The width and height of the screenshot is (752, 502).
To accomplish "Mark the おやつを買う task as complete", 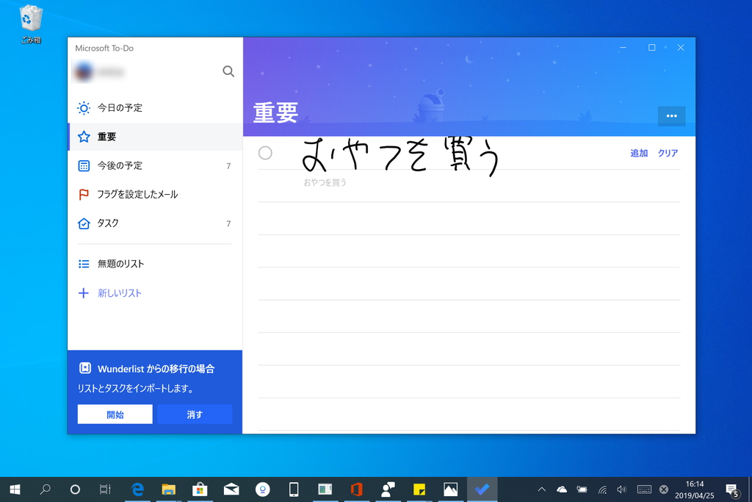I will tap(265, 153).
